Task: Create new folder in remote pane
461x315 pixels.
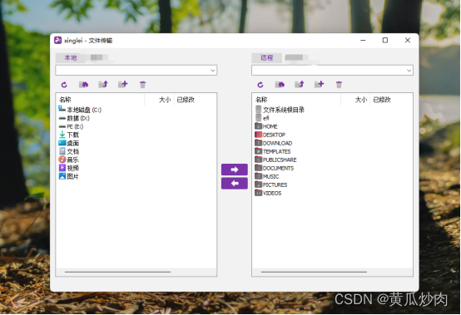Action: 319,84
